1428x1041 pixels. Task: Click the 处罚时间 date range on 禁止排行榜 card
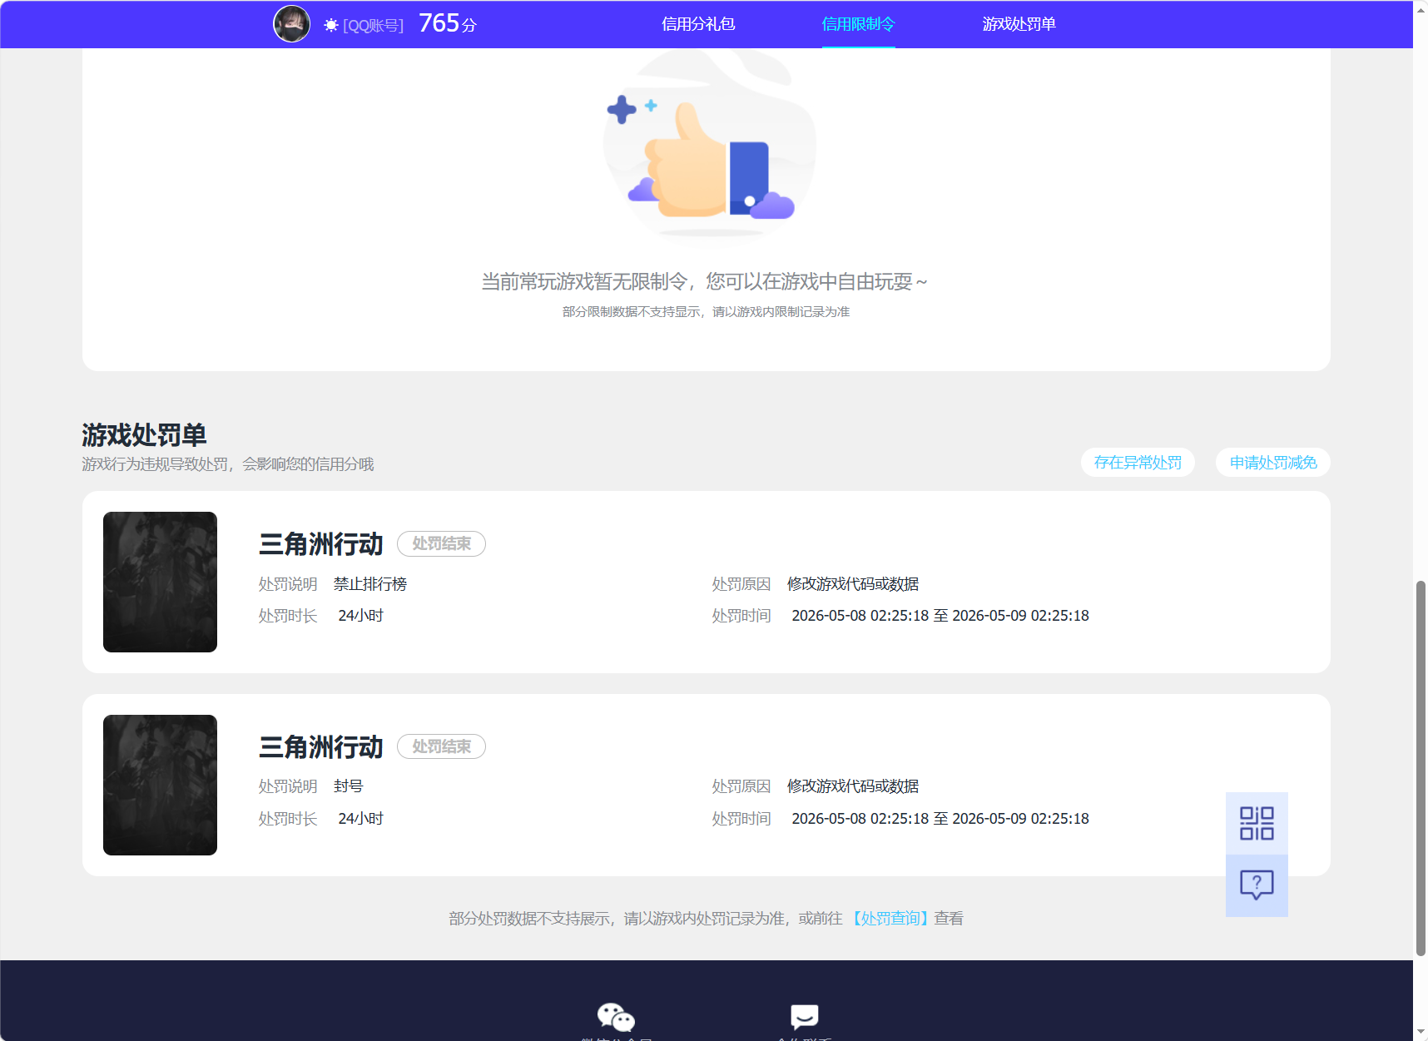[x=940, y=616]
